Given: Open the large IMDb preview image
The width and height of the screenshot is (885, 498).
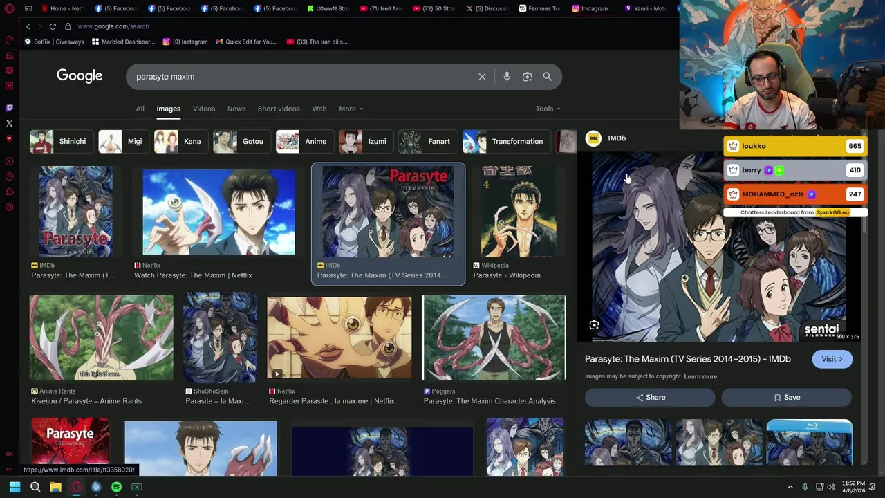Looking at the screenshot, I should (x=719, y=247).
